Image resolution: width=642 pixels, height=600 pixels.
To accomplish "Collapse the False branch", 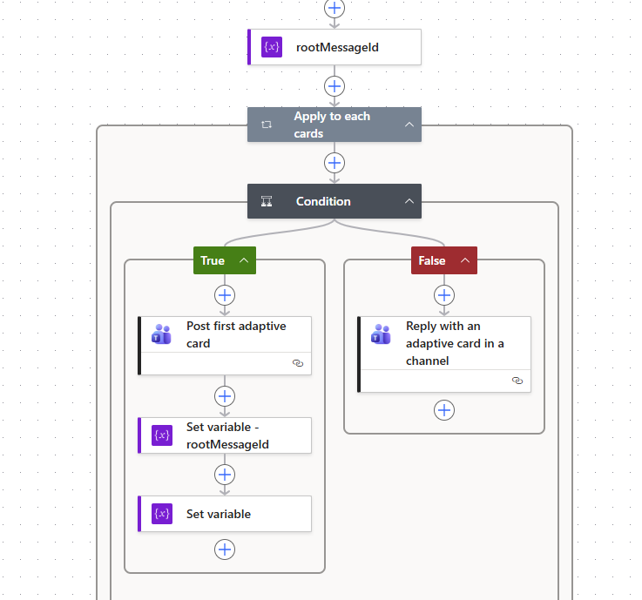I will tap(464, 260).
